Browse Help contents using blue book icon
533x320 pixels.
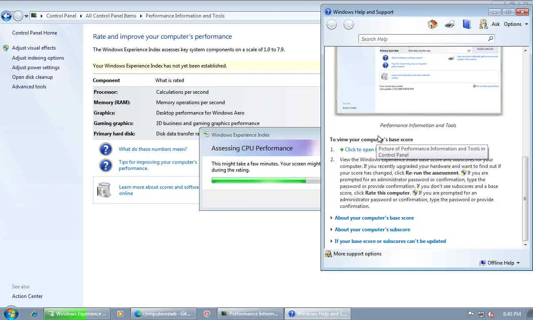click(x=467, y=24)
